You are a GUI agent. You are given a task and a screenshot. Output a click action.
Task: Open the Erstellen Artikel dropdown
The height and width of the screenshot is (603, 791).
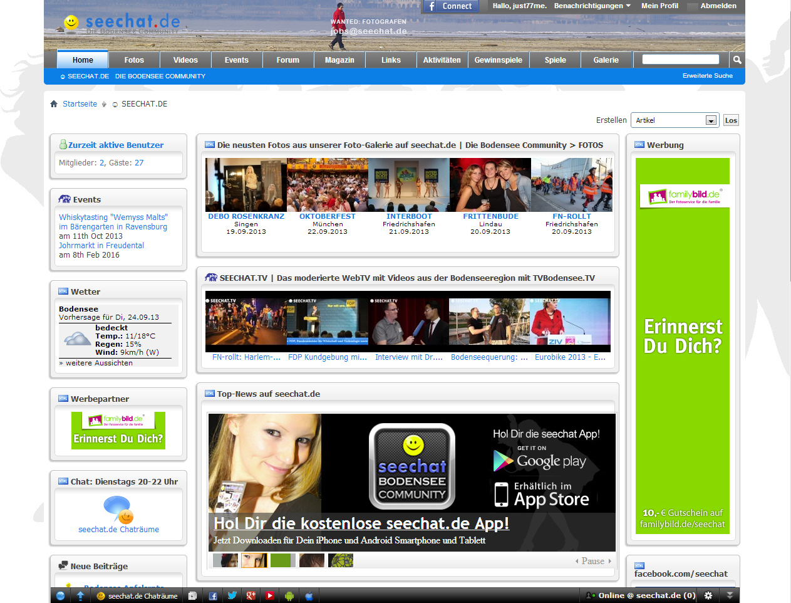tap(674, 120)
